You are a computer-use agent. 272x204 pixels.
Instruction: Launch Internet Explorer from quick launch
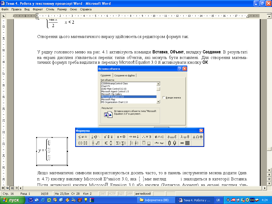(43, 200)
